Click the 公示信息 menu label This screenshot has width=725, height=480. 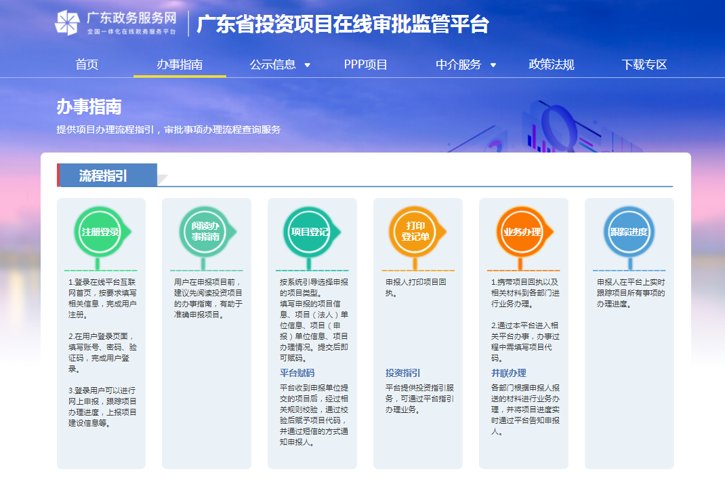pyautogui.click(x=272, y=64)
